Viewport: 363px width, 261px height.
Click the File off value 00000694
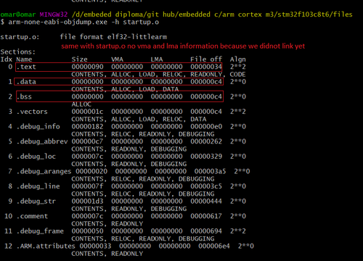click(x=206, y=231)
